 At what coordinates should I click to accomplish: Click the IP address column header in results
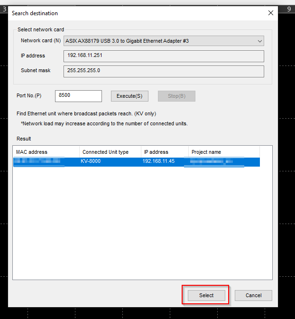pos(165,152)
